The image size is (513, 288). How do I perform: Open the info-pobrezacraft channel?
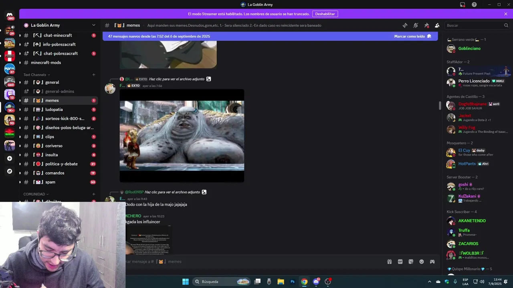point(59,44)
